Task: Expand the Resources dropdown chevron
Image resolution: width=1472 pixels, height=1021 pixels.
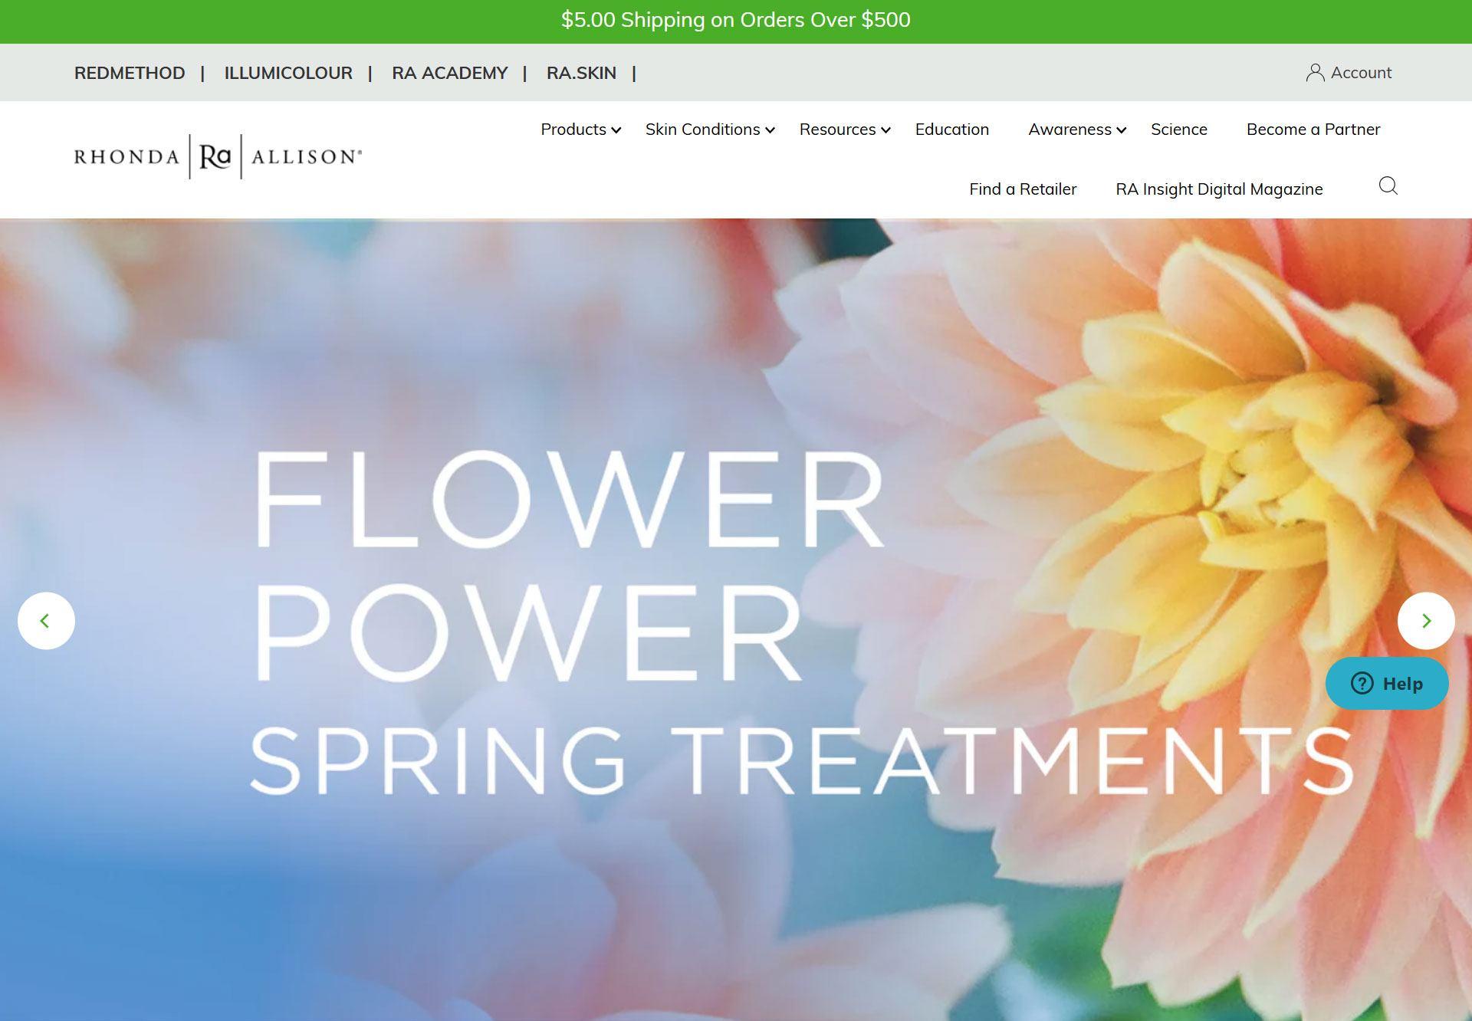Action: click(x=886, y=130)
